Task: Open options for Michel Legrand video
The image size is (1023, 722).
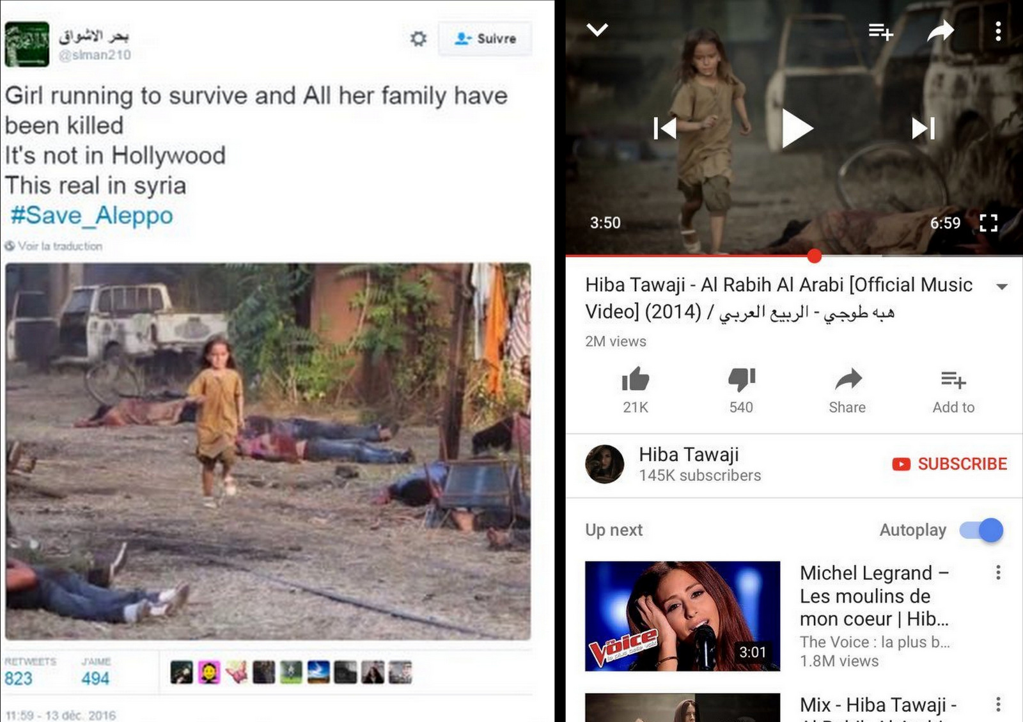Action: pyautogui.click(x=998, y=572)
